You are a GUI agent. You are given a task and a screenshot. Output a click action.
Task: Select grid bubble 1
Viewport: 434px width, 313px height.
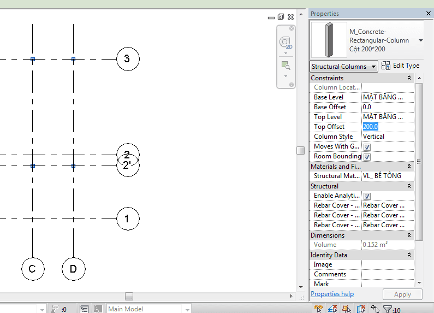coord(128,219)
